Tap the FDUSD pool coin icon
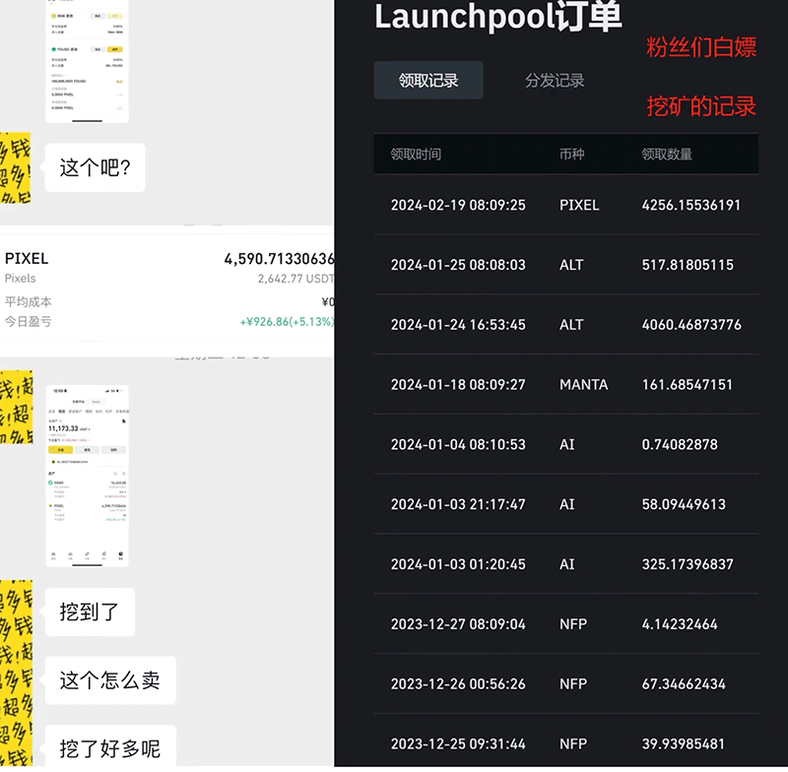 54,49
